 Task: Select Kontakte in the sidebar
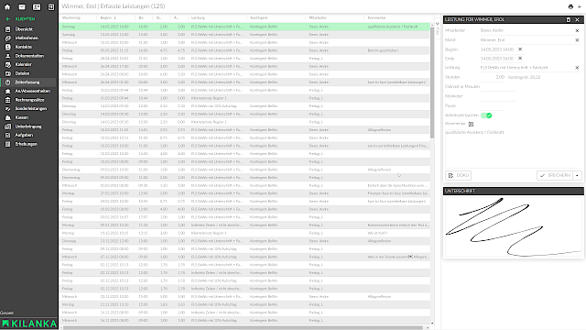pos(23,47)
